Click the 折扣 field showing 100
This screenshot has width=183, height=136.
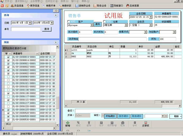pos(168,39)
